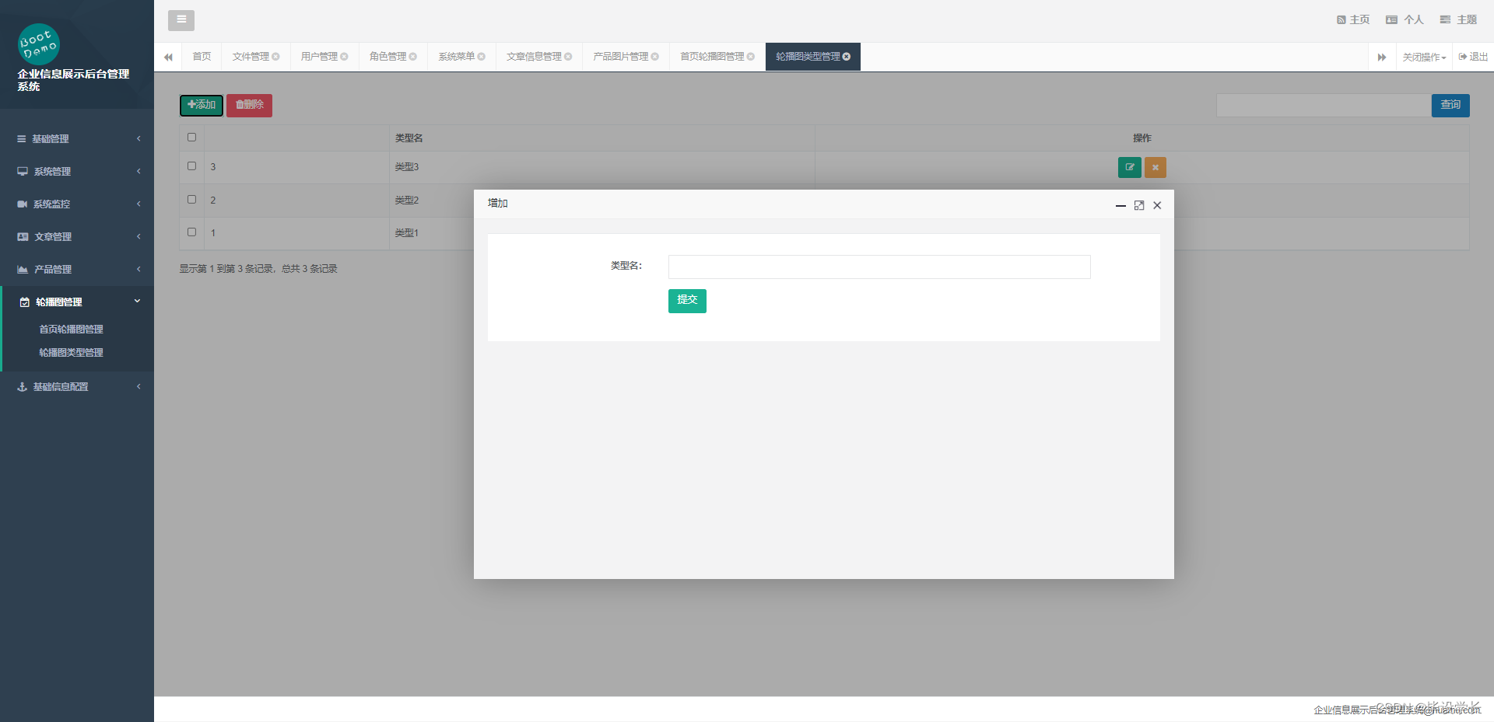Click the green 添加 button

click(202, 105)
